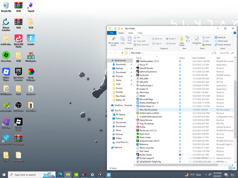Open the Properties checkmark icon
Viewport: 238px width, 178px height.
click(x=197, y=39)
